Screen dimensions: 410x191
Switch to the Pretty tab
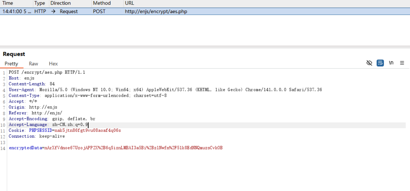(x=11, y=64)
